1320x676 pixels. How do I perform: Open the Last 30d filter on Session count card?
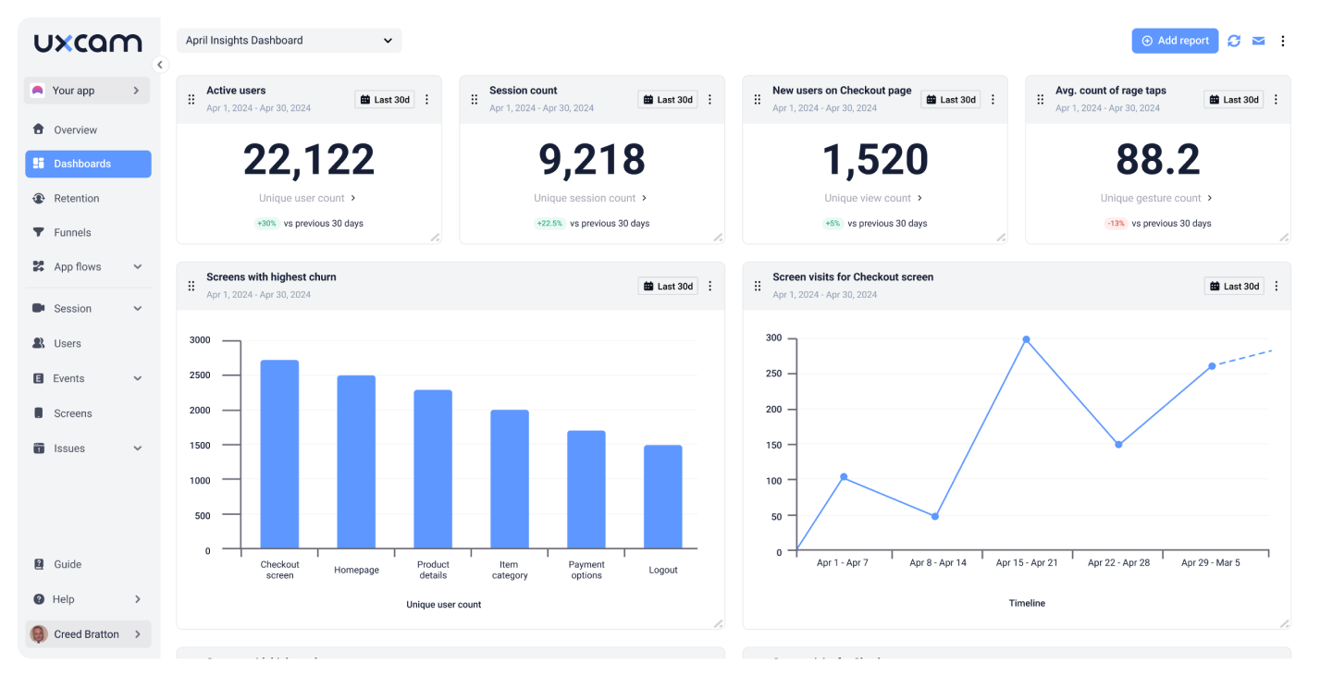[x=668, y=99]
